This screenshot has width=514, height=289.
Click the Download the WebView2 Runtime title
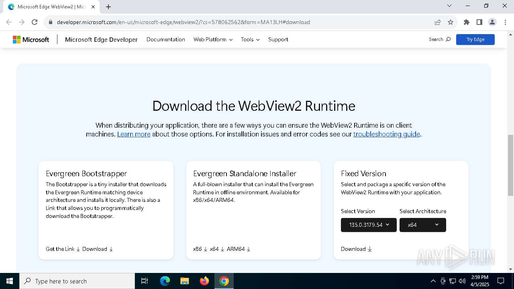[254, 106]
